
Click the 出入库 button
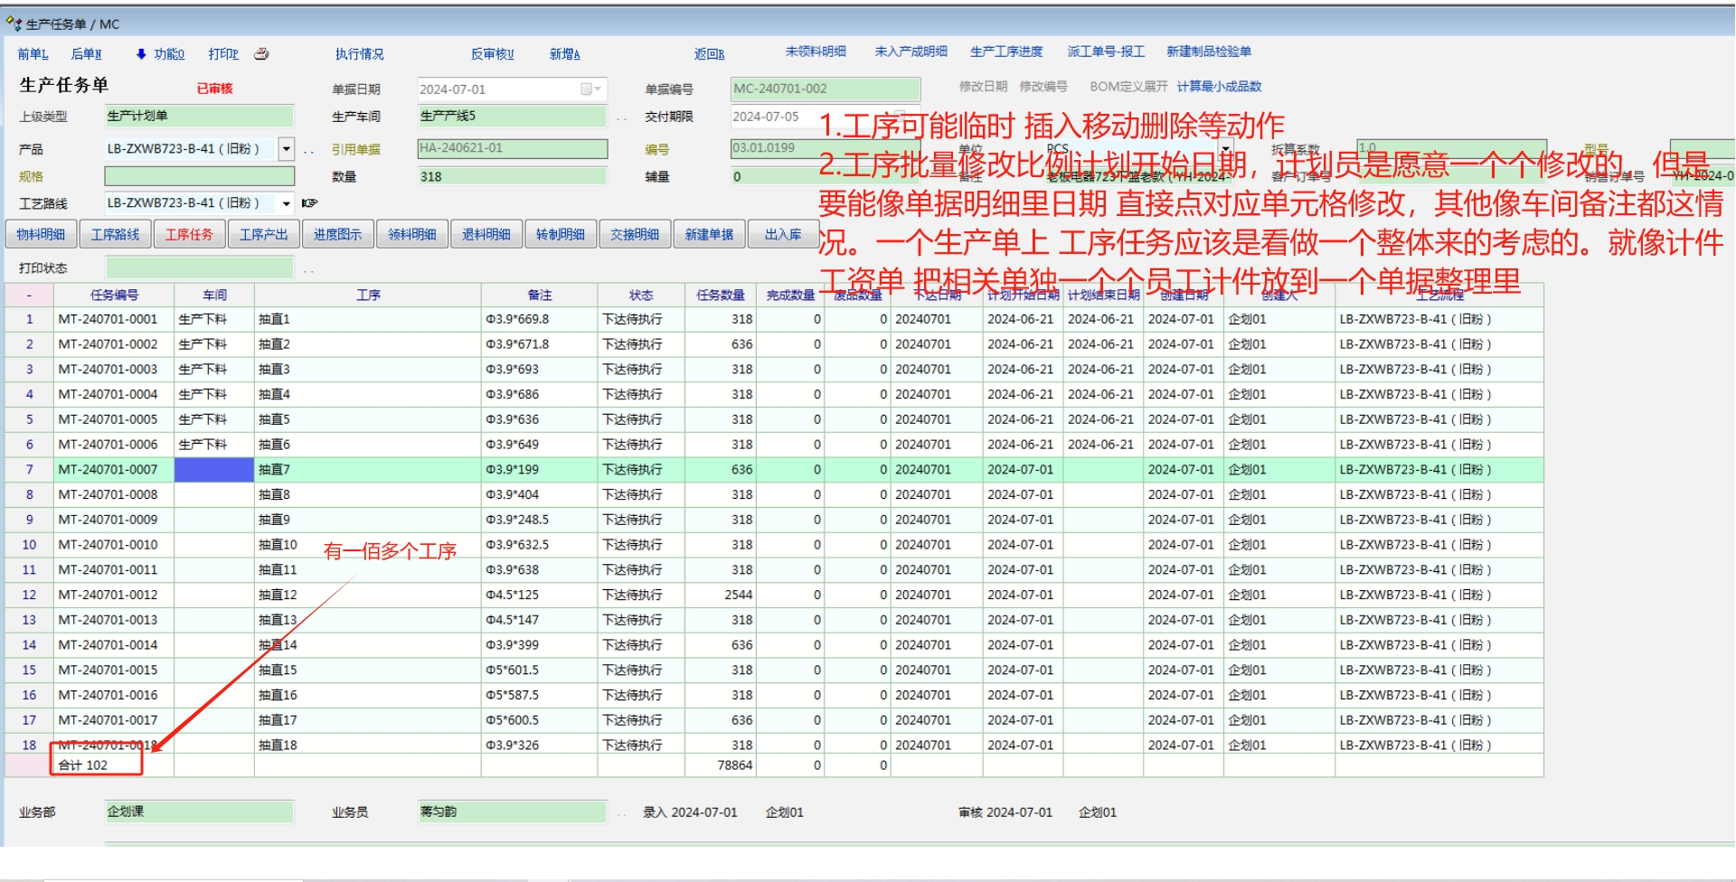click(783, 235)
